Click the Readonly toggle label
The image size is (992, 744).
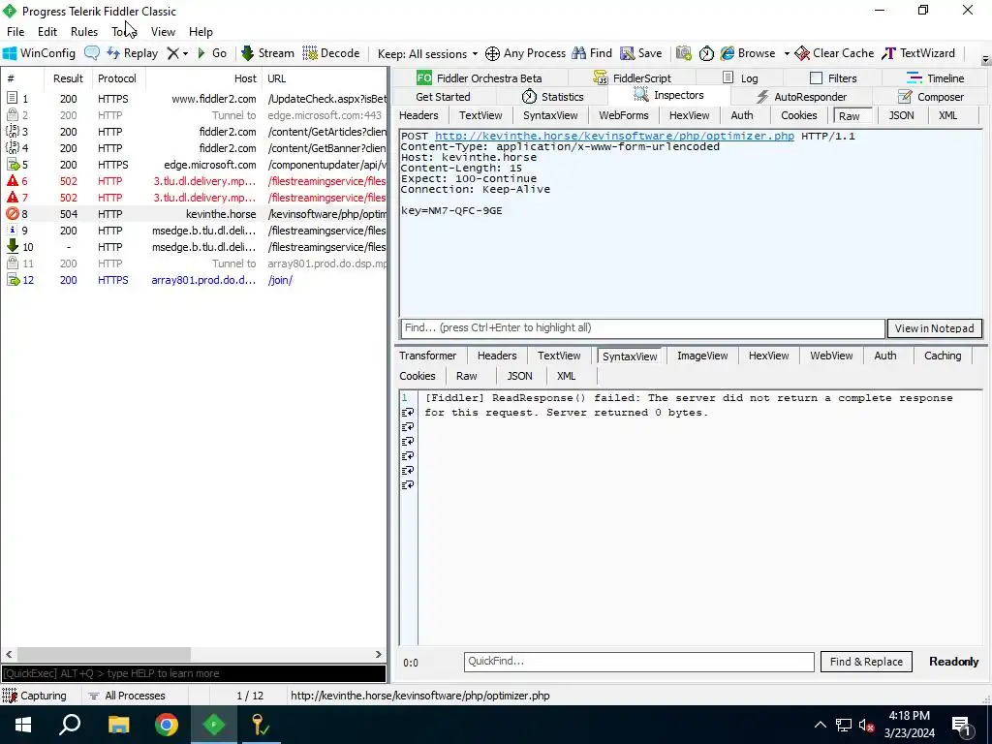[x=953, y=661]
